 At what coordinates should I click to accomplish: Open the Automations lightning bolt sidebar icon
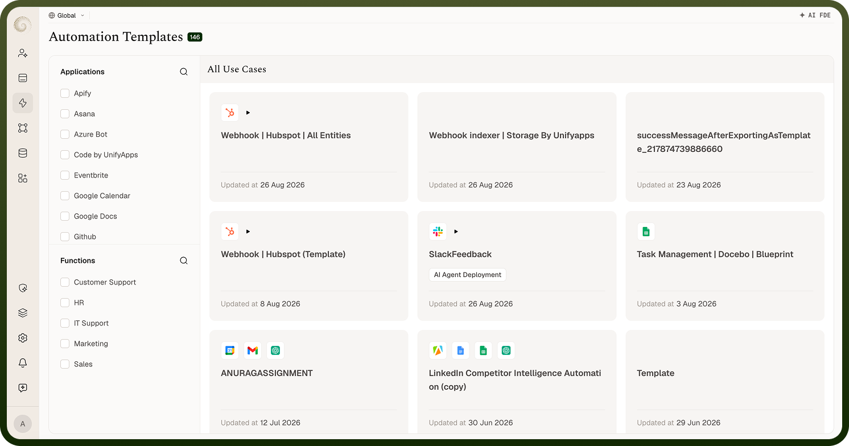23,103
